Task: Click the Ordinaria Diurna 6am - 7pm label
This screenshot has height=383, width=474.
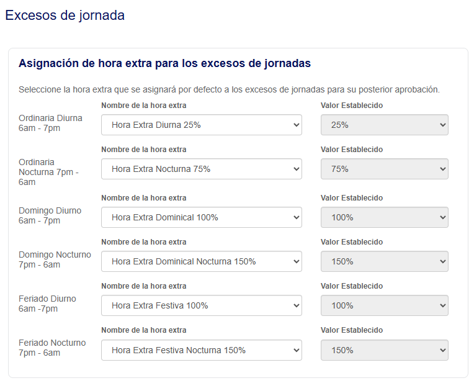Action: (x=50, y=123)
